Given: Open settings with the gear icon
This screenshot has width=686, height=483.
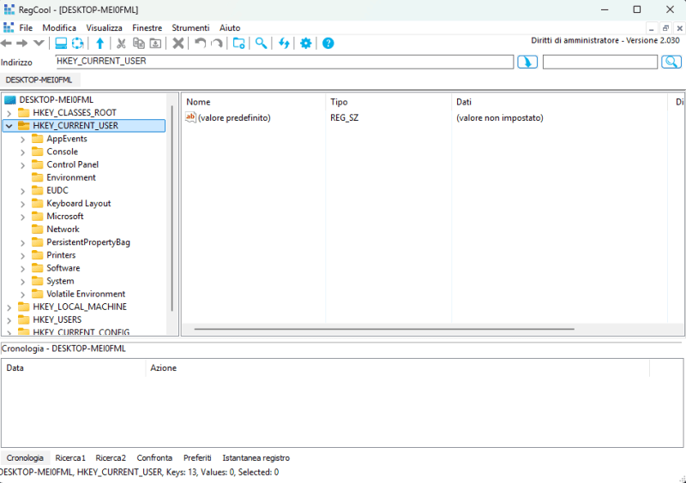Looking at the screenshot, I should [305, 44].
